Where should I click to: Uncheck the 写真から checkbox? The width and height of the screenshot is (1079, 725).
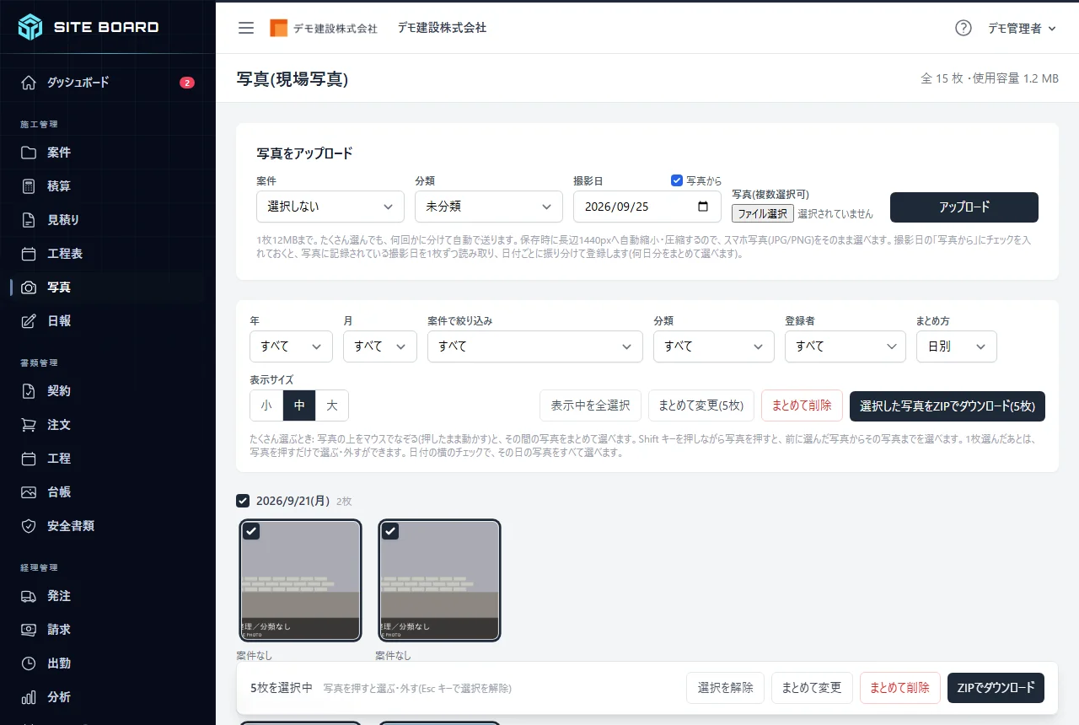click(x=677, y=180)
